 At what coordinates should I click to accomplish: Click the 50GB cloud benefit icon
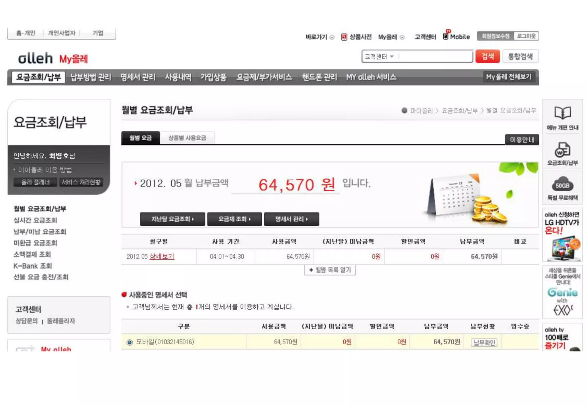[562, 184]
